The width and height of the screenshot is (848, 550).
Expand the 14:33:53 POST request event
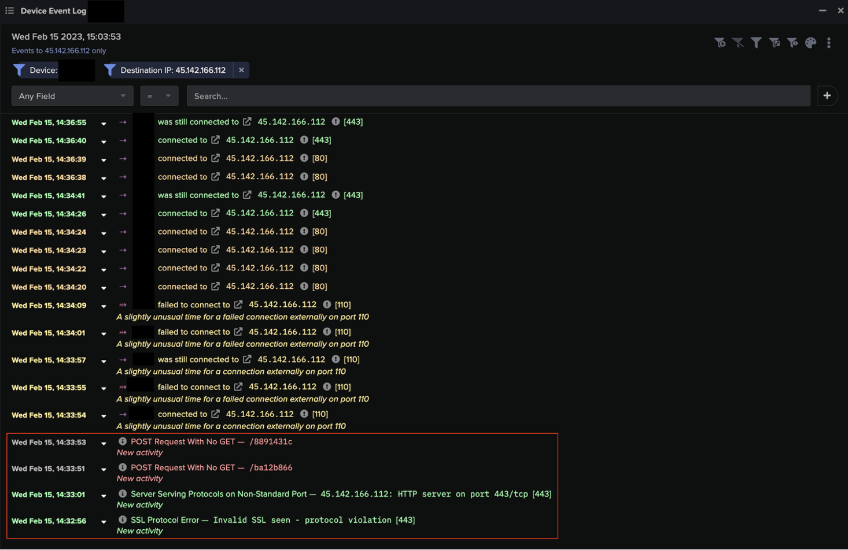104,443
